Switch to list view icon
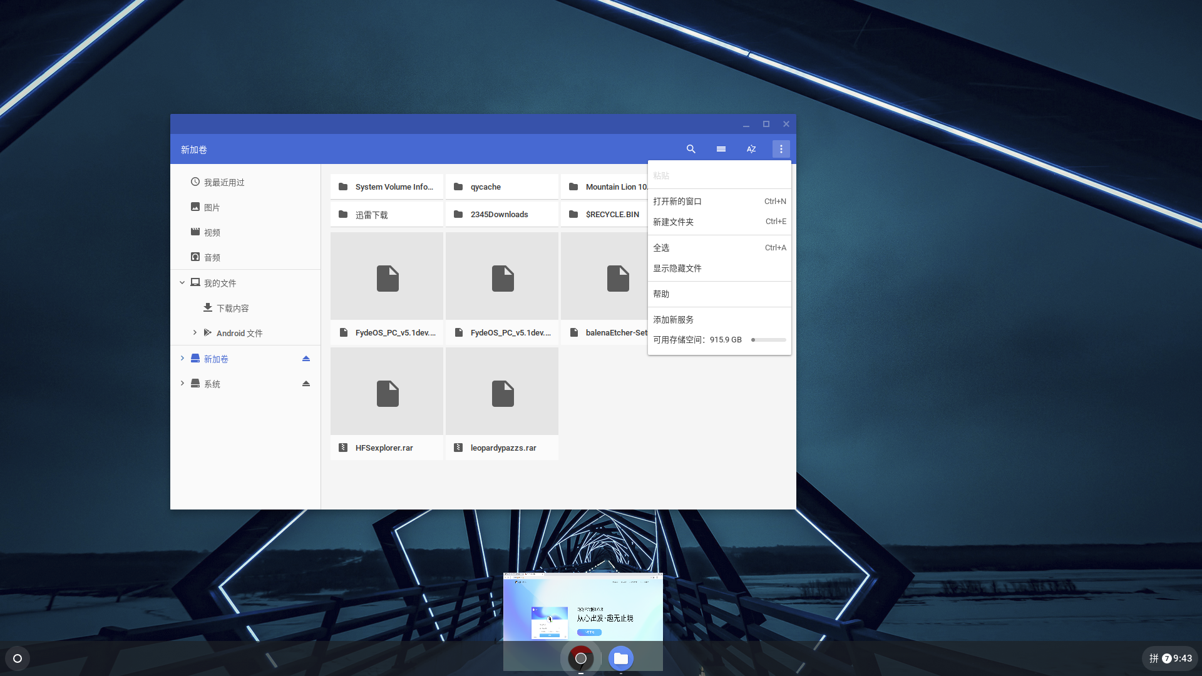The width and height of the screenshot is (1202, 676). [721, 149]
